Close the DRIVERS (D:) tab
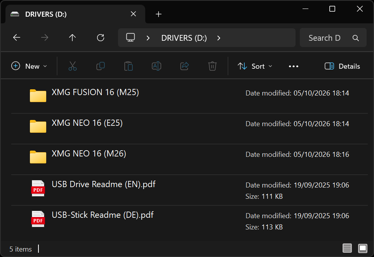This screenshot has width=374, height=257. (x=133, y=14)
